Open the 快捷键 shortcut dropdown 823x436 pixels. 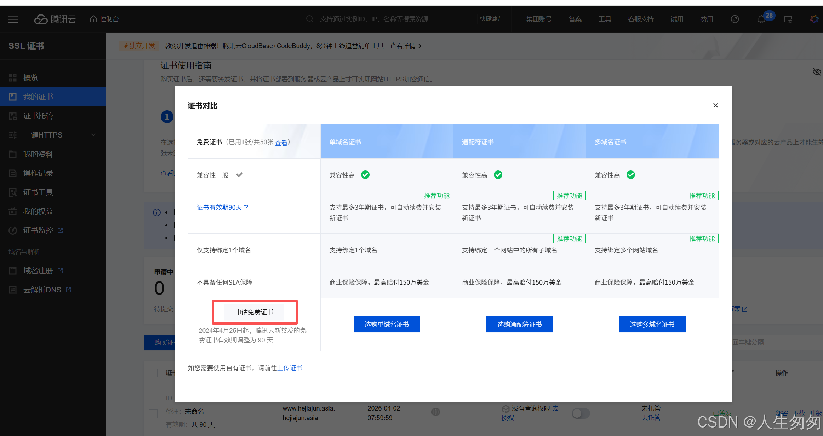tap(490, 19)
